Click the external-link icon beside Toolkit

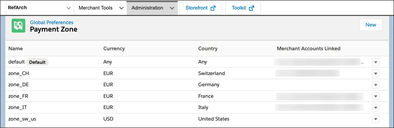251,8
